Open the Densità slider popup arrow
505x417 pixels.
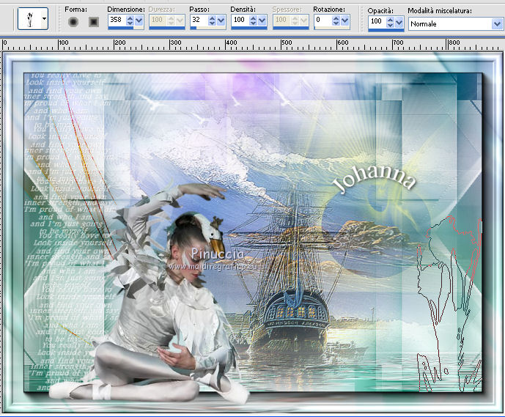(262, 21)
